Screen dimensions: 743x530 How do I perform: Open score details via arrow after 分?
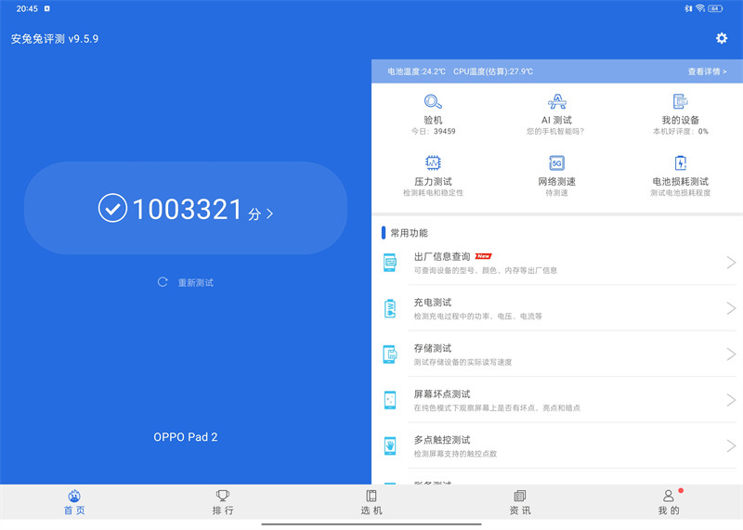pyautogui.click(x=269, y=213)
